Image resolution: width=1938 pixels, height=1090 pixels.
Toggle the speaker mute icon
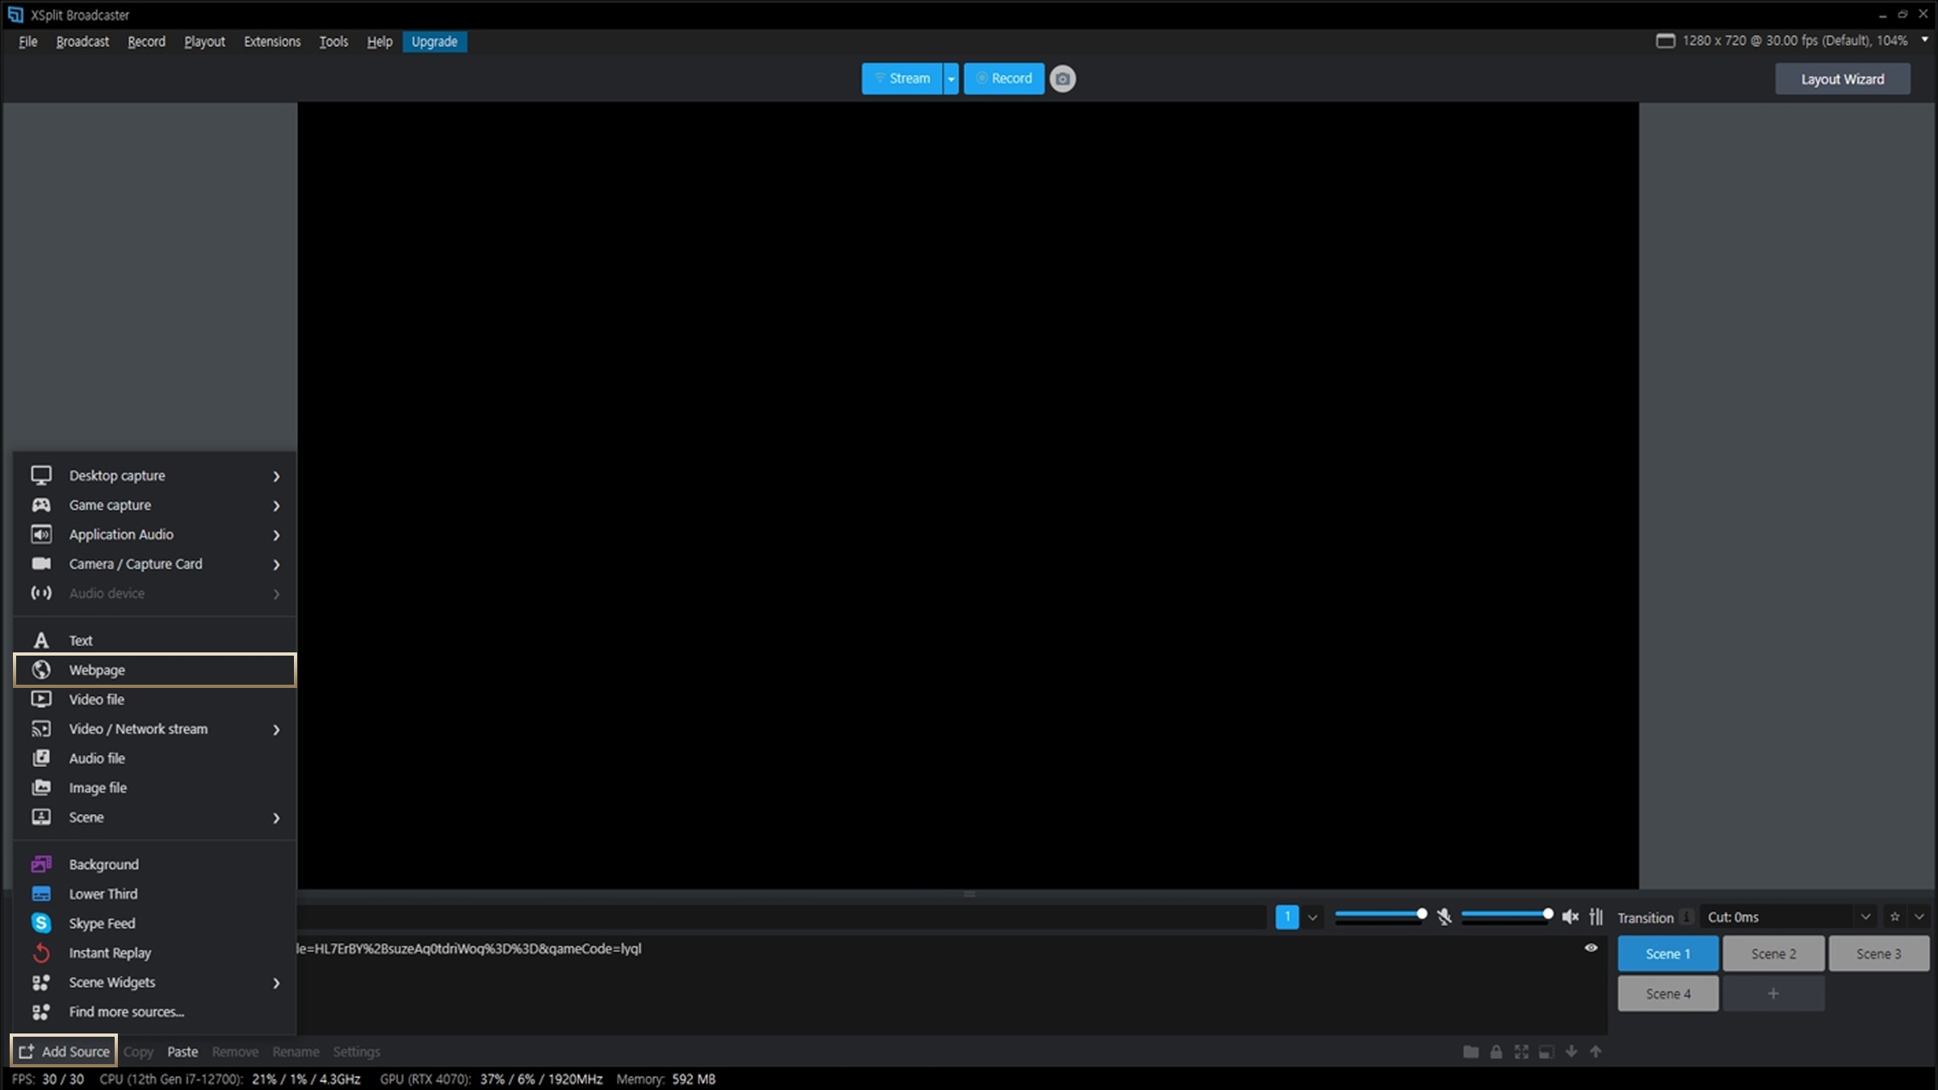[x=1570, y=916]
